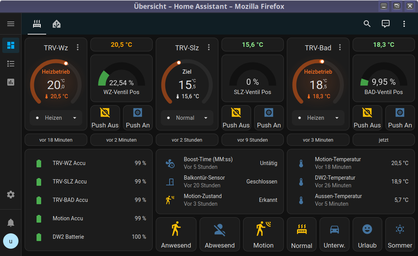Switch to the heating radiator tab
Image resolution: width=418 pixels, height=256 pixels.
(x=37, y=24)
